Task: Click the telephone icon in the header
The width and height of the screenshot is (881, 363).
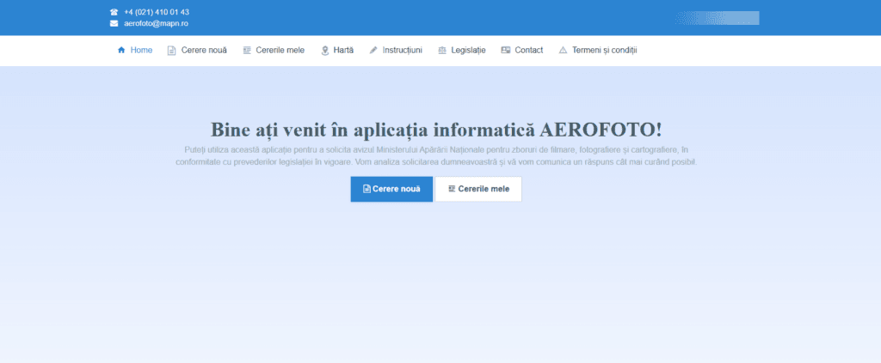Action: point(114,12)
